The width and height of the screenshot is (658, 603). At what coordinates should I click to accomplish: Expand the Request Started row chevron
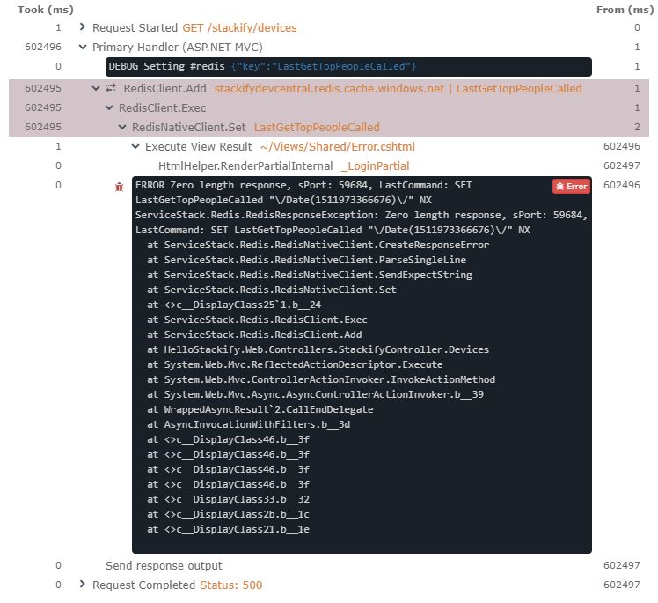click(x=83, y=27)
